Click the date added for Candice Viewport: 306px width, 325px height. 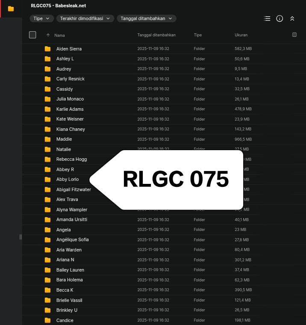153,320
